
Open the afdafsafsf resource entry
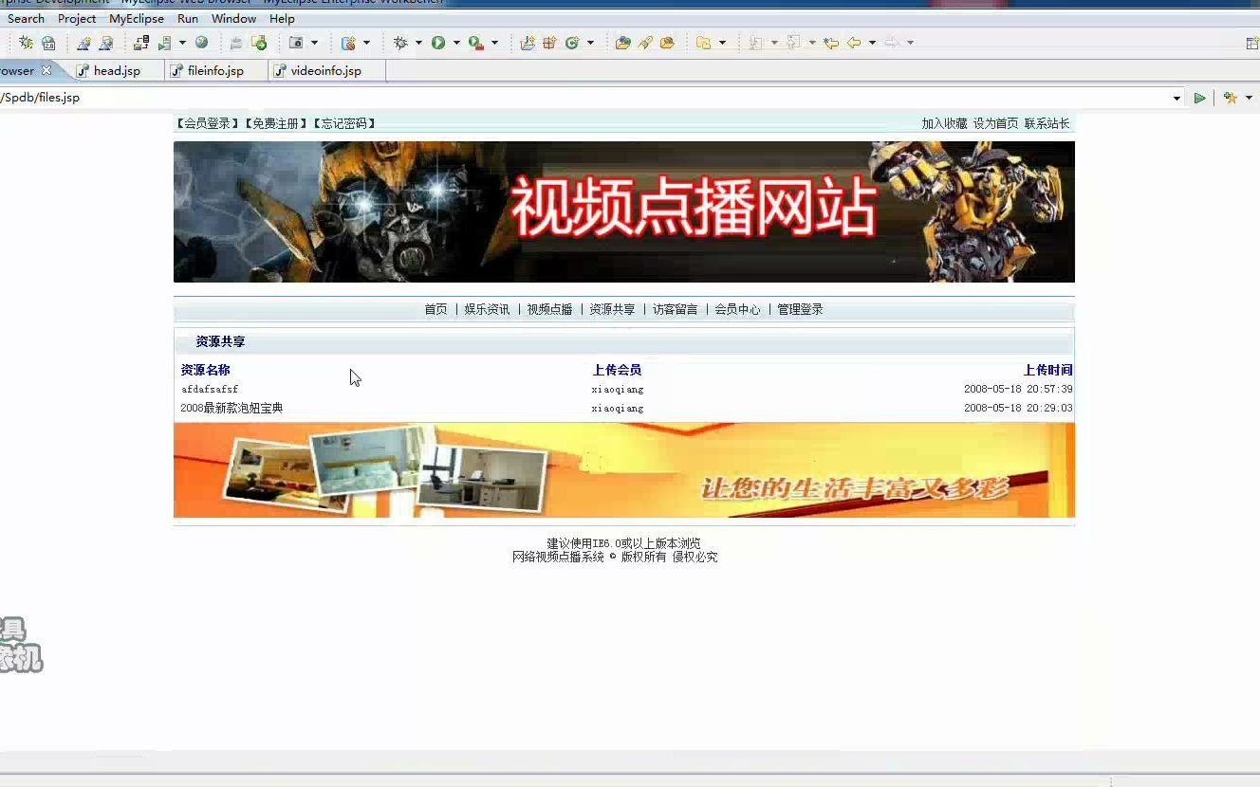click(209, 390)
